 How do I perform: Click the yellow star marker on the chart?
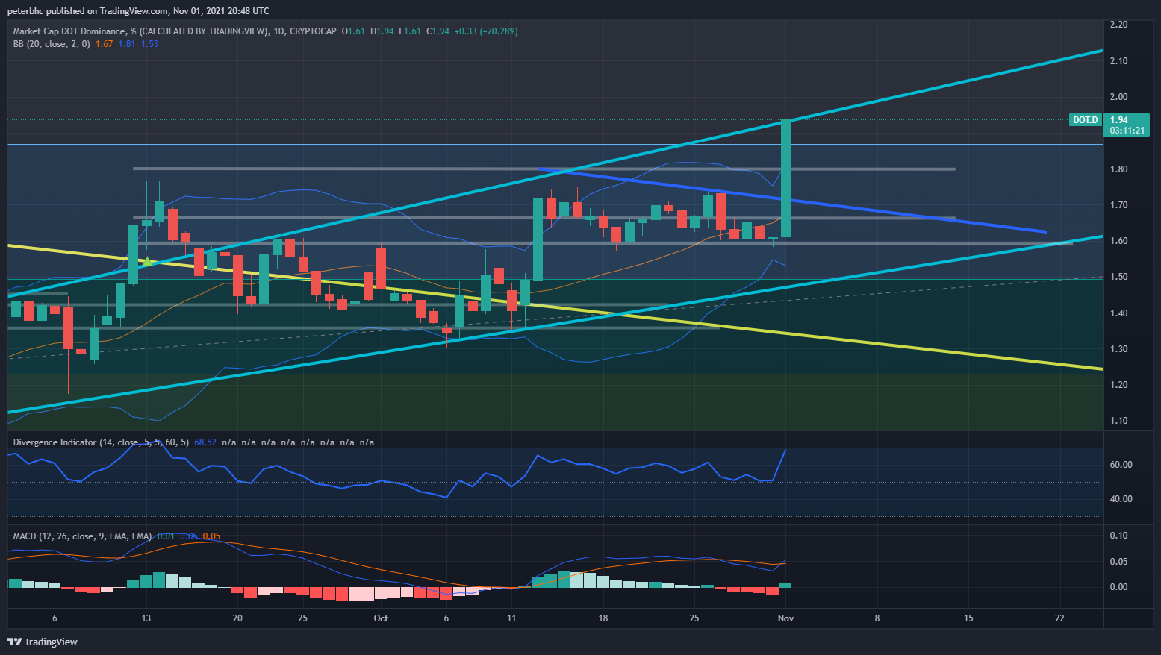coord(148,262)
